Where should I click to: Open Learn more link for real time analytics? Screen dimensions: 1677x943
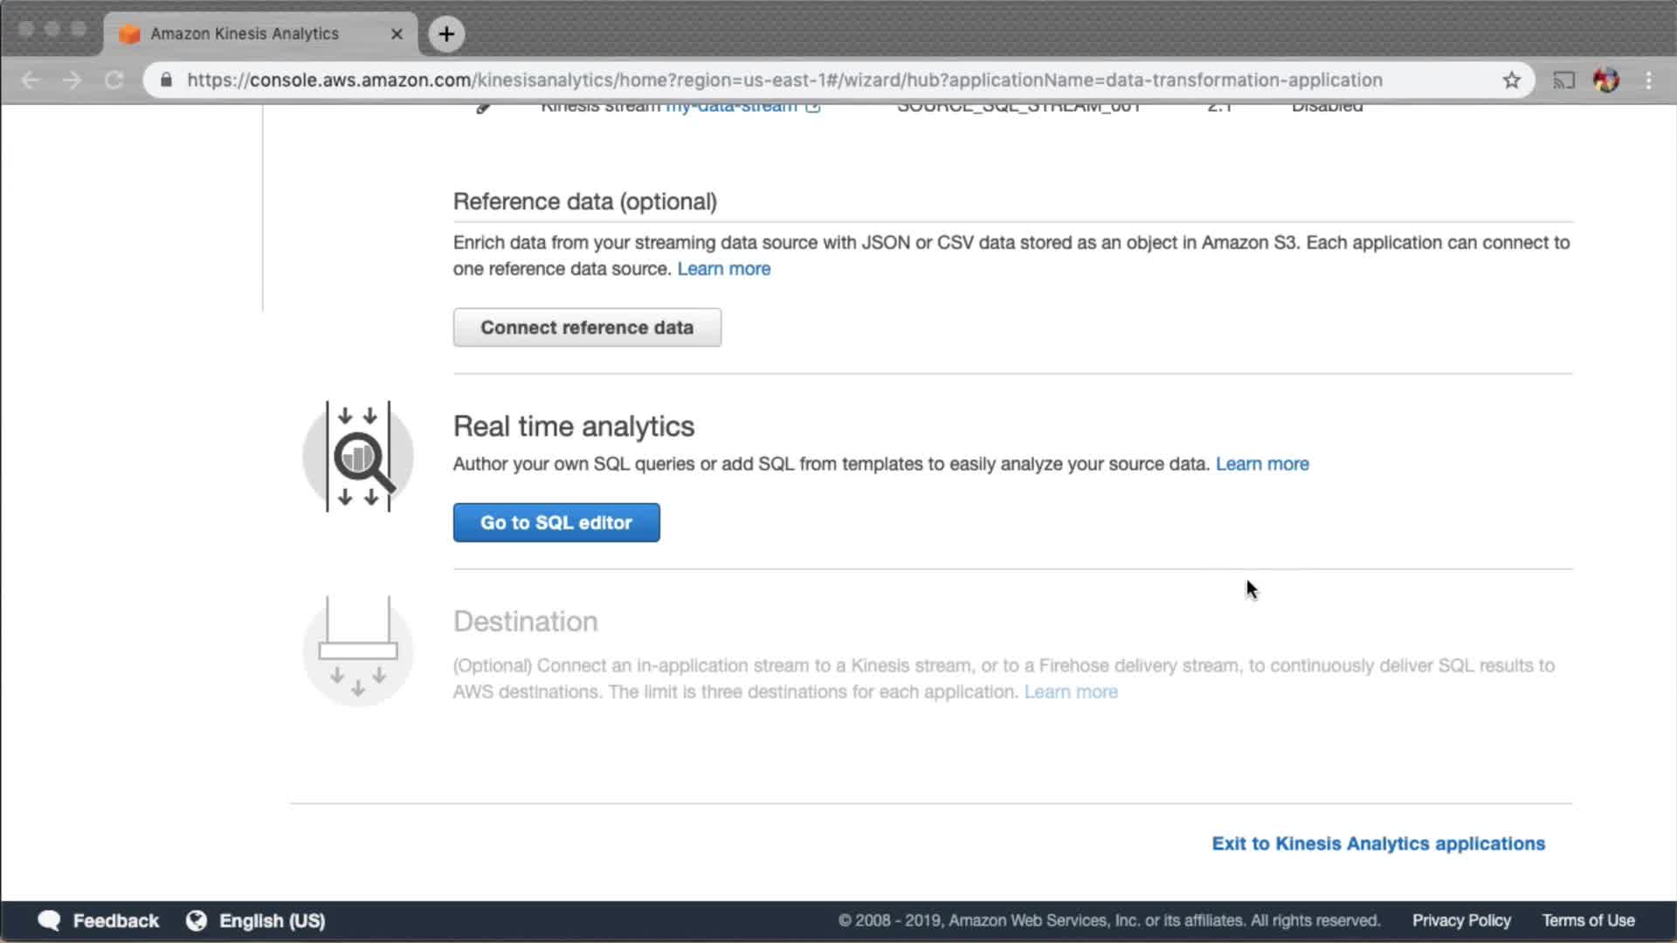point(1261,464)
